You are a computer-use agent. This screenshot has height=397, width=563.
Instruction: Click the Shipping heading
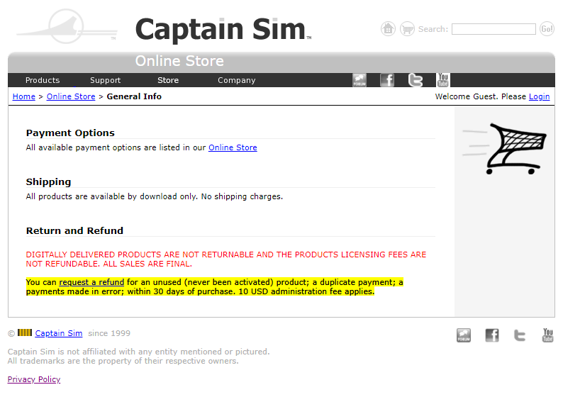coord(48,181)
